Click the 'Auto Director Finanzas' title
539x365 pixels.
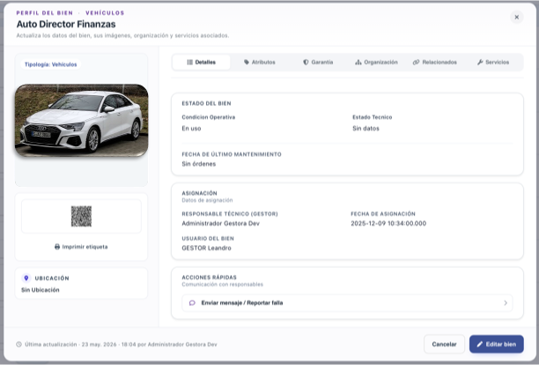click(x=66, y=24)
